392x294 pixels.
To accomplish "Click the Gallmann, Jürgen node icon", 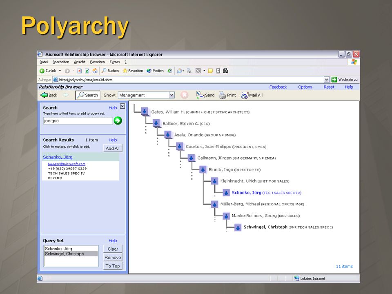I will (x=191, y=158).
